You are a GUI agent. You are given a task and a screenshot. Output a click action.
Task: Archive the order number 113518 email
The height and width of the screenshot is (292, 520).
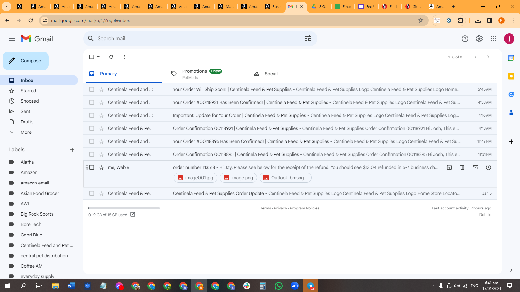point(449,167)
